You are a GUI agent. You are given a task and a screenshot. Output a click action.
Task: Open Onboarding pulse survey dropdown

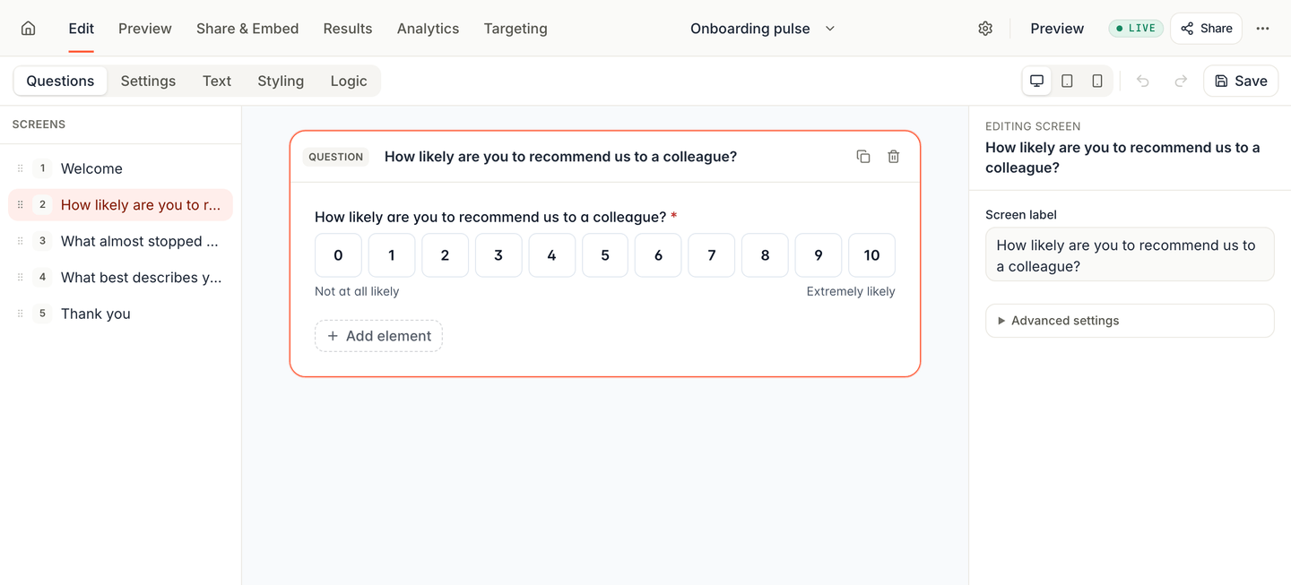[x=763, y=29]
